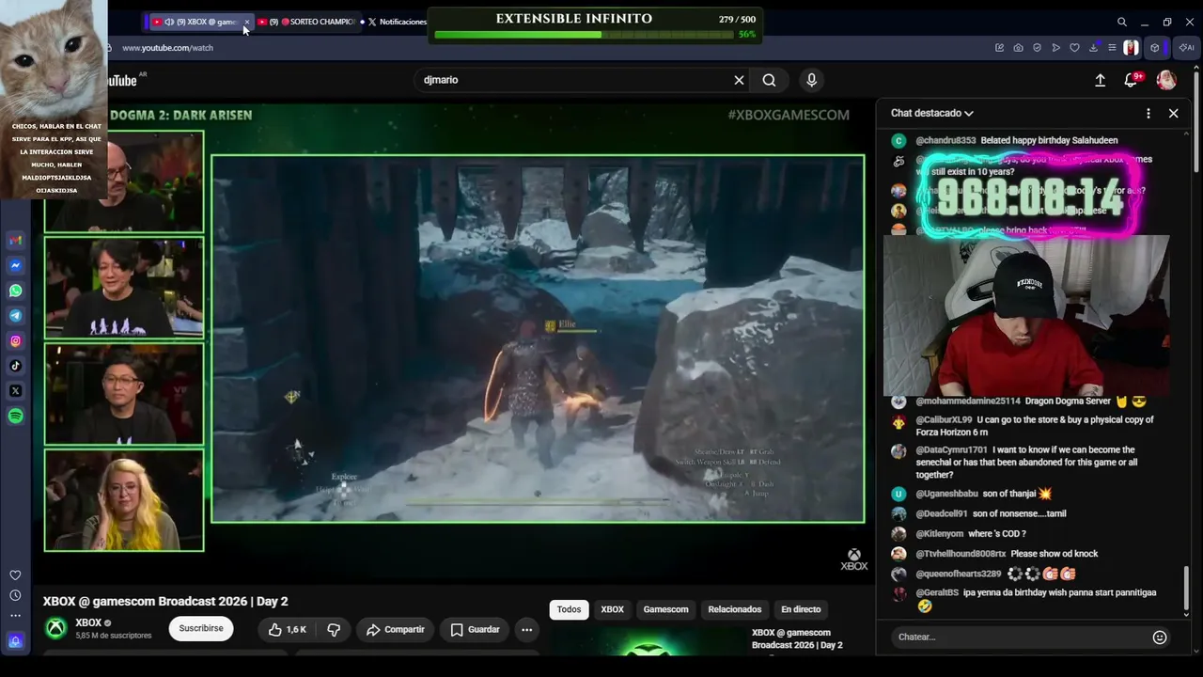Select the Relacionados filter chip

tap(735, 609)
